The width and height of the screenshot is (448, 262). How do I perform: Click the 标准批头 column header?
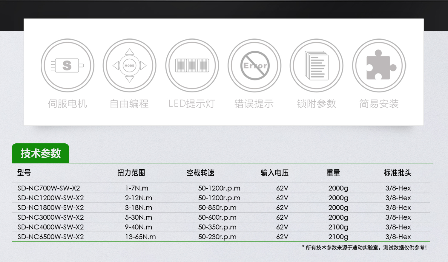pos(398,173)
